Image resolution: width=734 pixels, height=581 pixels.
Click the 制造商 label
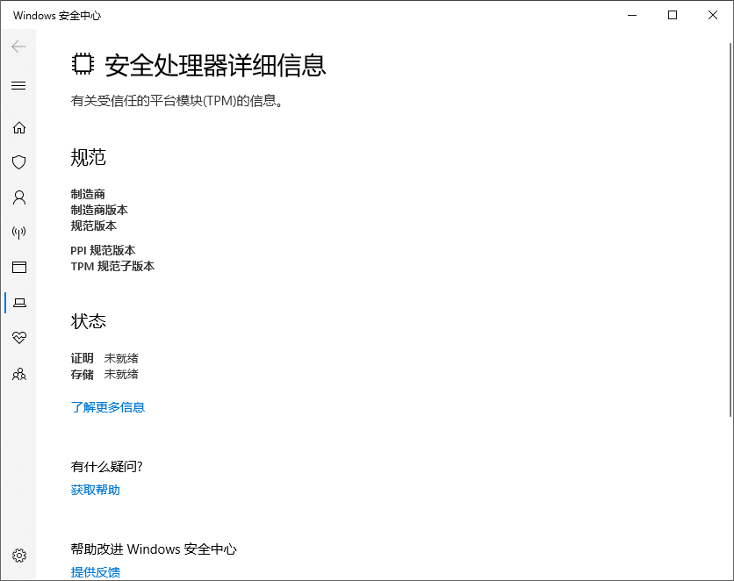point(88,194)
